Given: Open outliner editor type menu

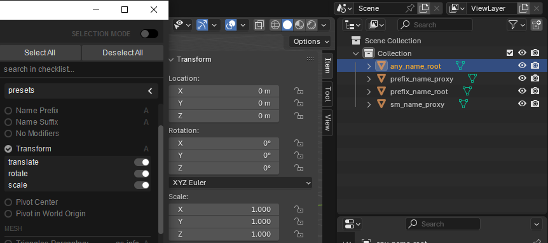Looking at the screenshot, I should (352, 25).
